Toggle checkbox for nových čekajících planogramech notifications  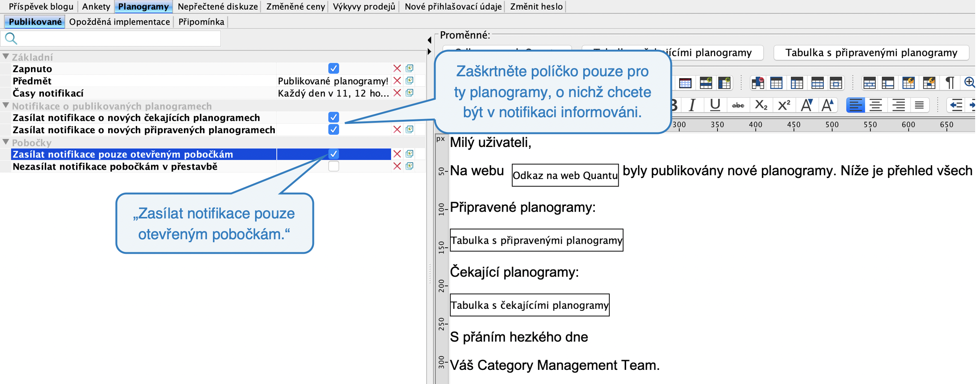(x=334, y=117)
